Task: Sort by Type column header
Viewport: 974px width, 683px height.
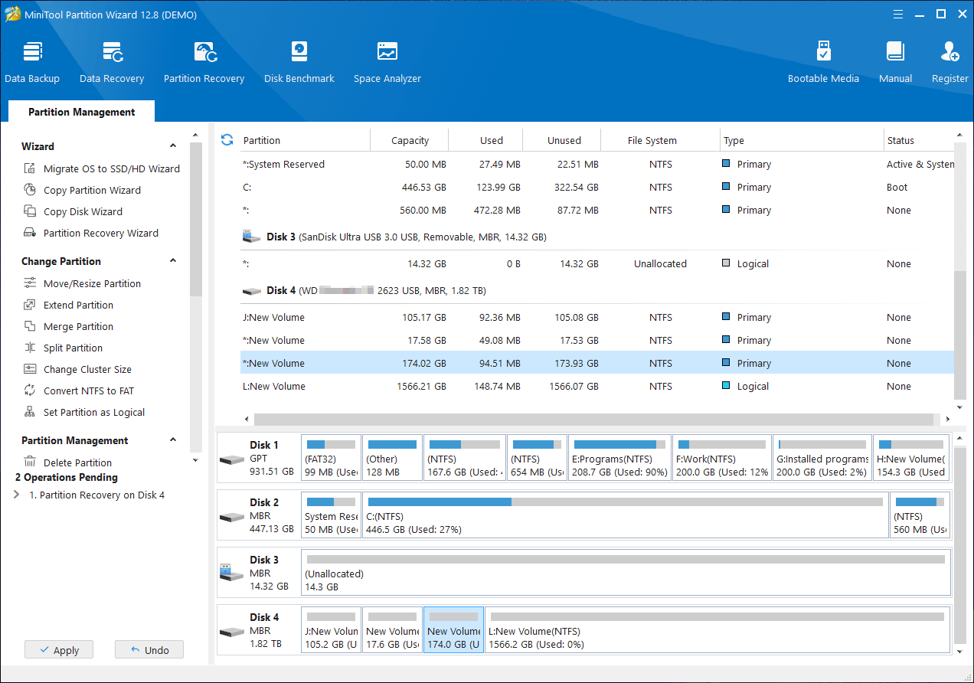Action: [802, 140]
